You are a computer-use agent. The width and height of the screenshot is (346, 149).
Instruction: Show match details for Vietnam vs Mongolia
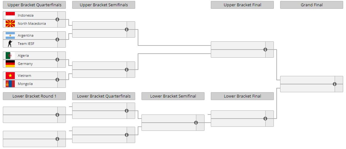coord(57,80)
